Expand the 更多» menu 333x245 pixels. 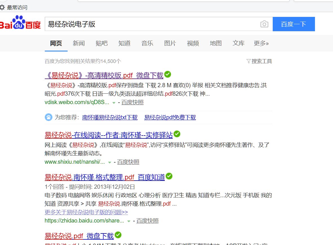(x=261, y=44)
